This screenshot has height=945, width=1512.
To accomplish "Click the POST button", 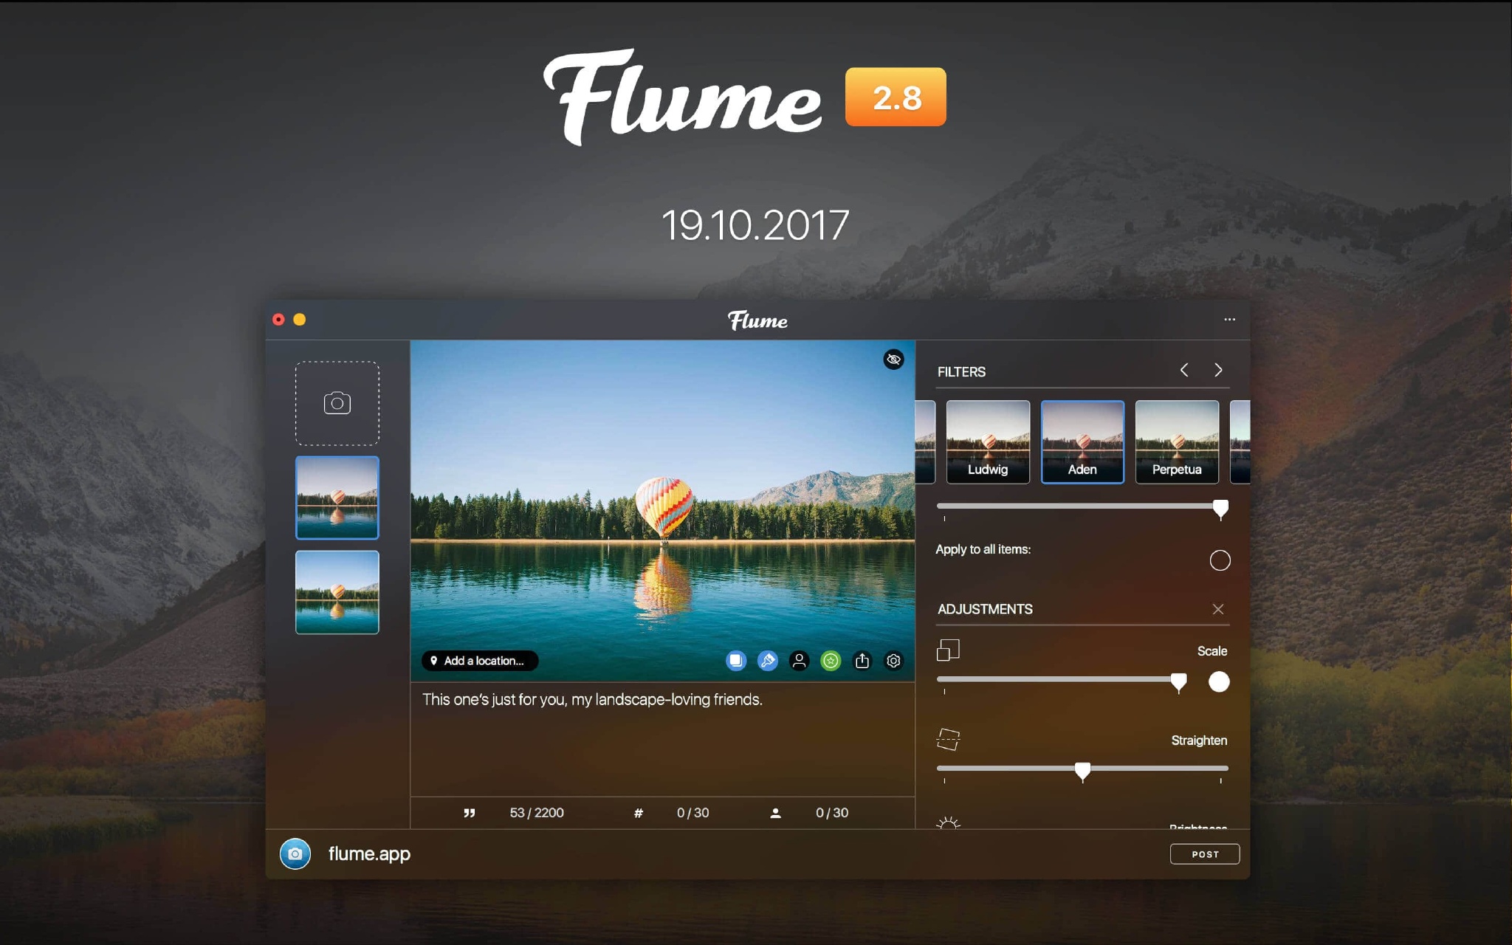I will [x=1205, y=853].
